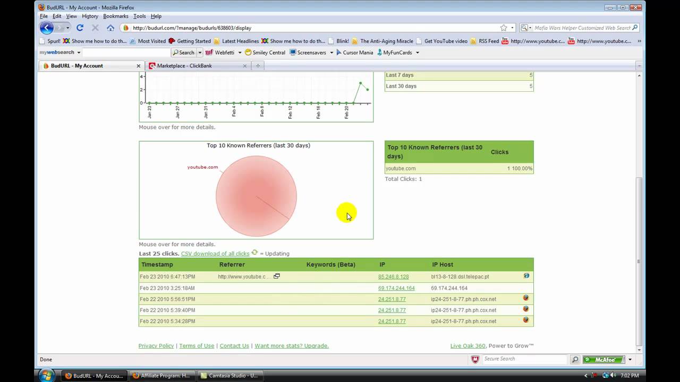
Task: Open IP link 85.246.8.128
Action: click(393, 277)
